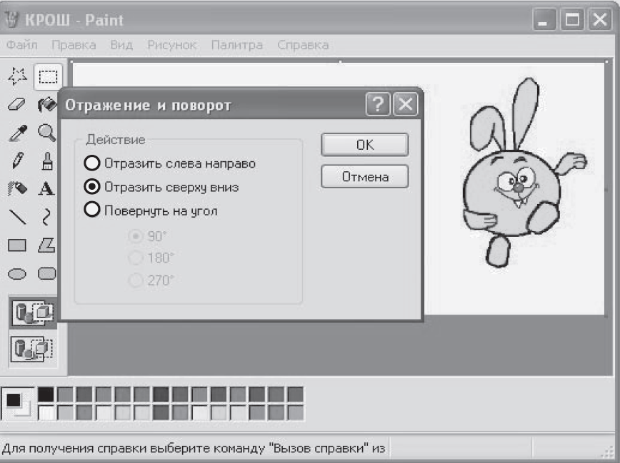This screenshot has height=463, width=620.
Task: Pick the black color swatch in palette
Action: [x=46, y=395]
